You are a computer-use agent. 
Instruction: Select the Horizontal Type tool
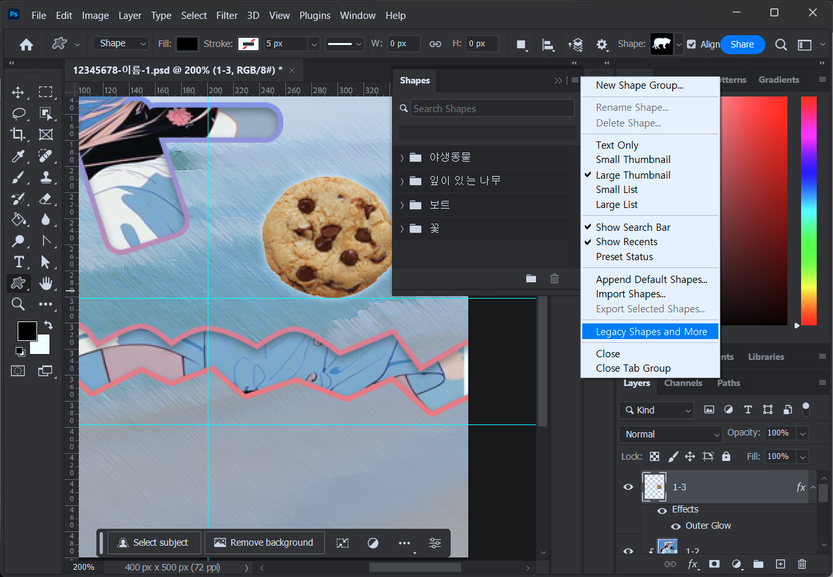[18, 262]
